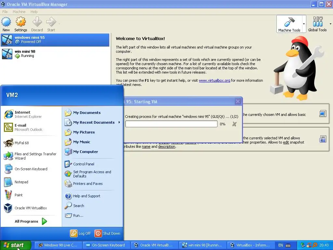This screenshot has width=333, height=250.
Task: Click the Windows start button
Action: point(16,245)
